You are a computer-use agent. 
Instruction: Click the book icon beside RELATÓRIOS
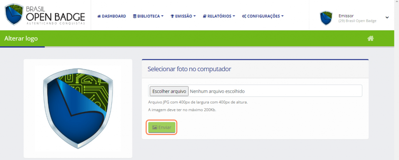205,16
